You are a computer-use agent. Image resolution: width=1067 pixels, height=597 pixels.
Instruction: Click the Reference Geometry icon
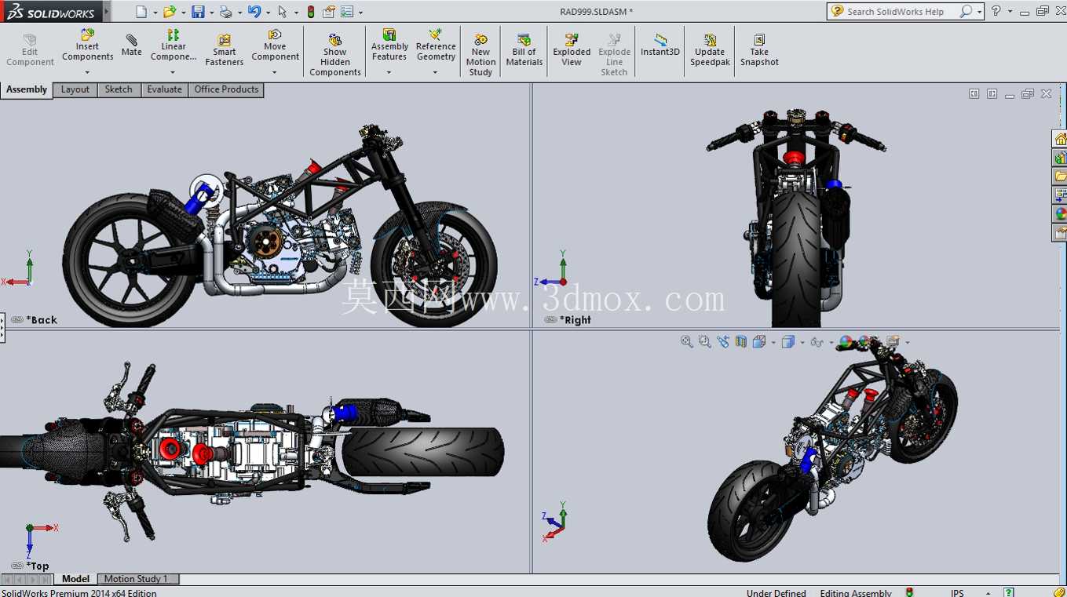coord(436,35)
